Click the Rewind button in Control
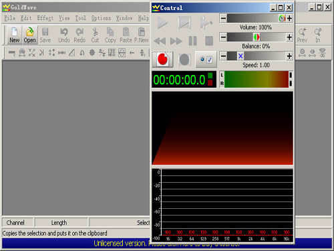The image size is (334, 251). tap(160, 41)
